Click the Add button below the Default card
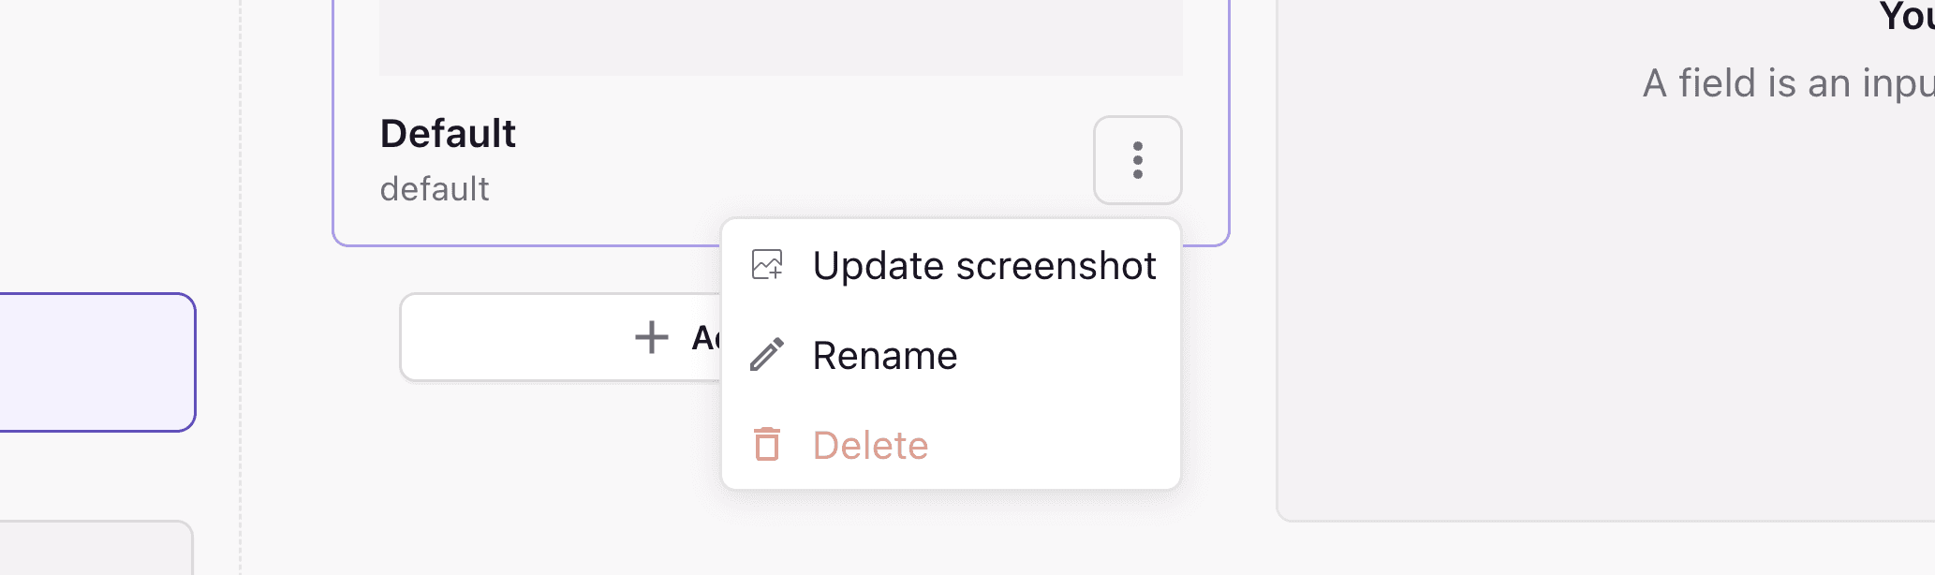Image resolution: width=1935 pixels, height=575 pixels. [562, 336]
